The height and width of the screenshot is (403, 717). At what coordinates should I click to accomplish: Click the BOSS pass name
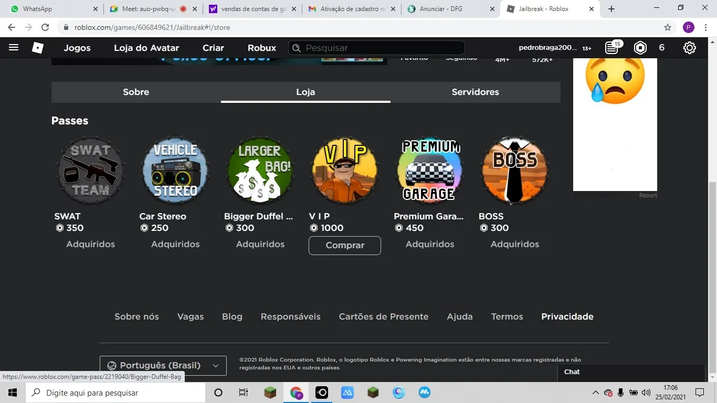click(491, 216)
